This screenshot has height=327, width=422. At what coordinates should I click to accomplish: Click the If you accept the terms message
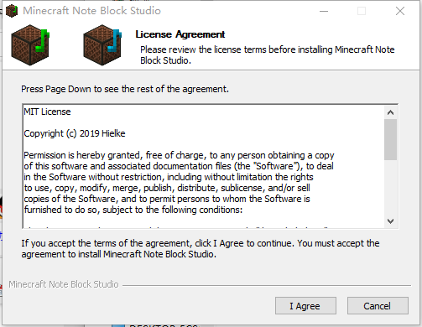pyautogui.click(x=201, y=248)
